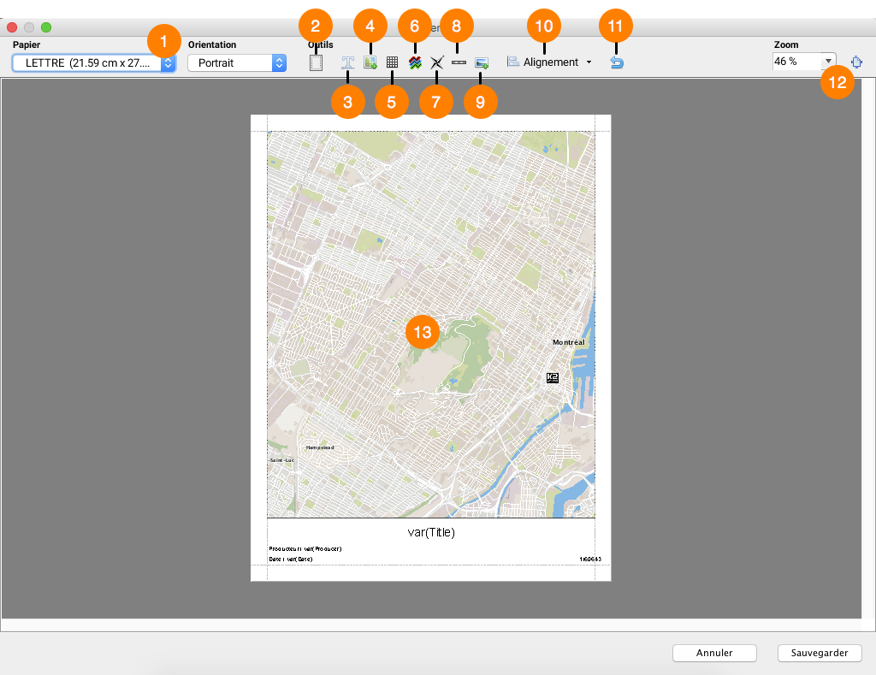Click the Sauvegarder button
The width and height of the screenshot is (876, 675).
(x=820, y=653)
